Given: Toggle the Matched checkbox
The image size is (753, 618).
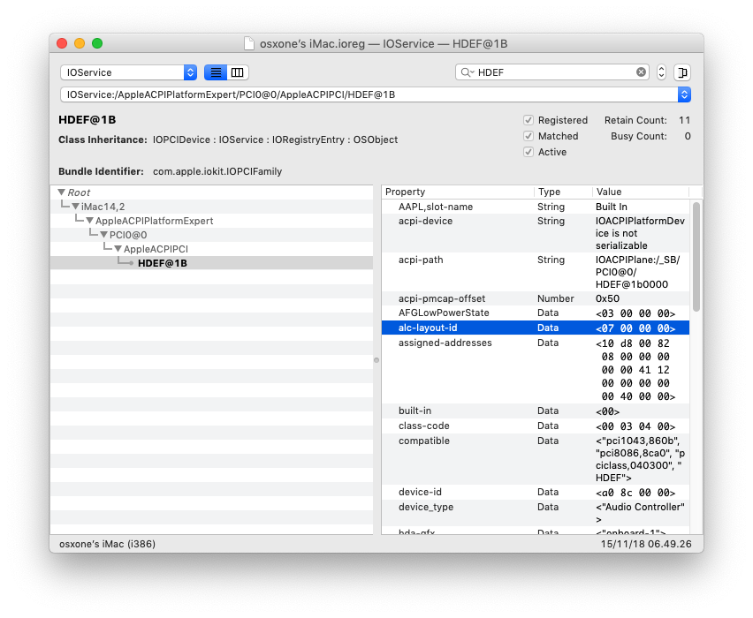Looking at the screenshot, I should [x=529, y=136].
